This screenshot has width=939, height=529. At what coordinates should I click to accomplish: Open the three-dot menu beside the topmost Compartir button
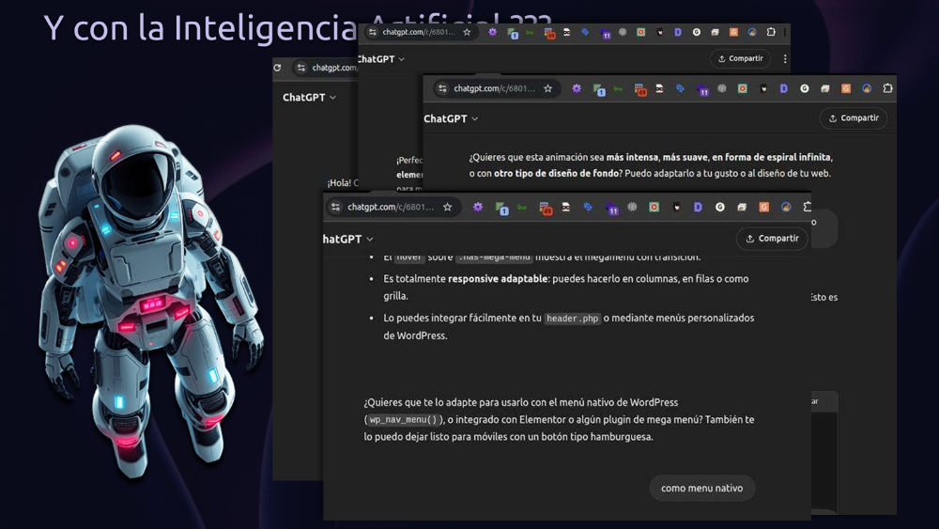coord(784,58)
